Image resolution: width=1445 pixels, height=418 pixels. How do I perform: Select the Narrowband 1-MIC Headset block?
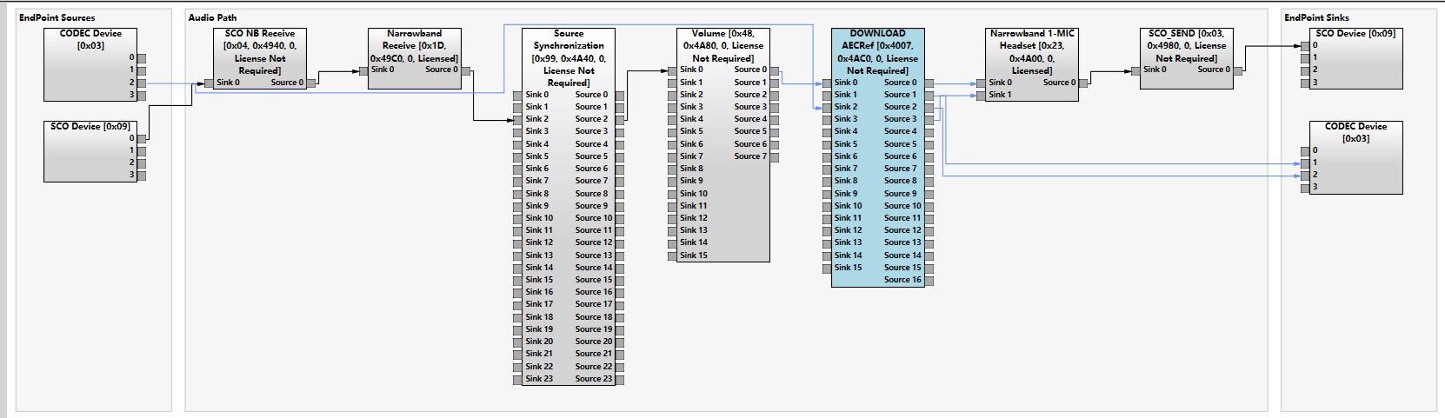coord(1032,64)
